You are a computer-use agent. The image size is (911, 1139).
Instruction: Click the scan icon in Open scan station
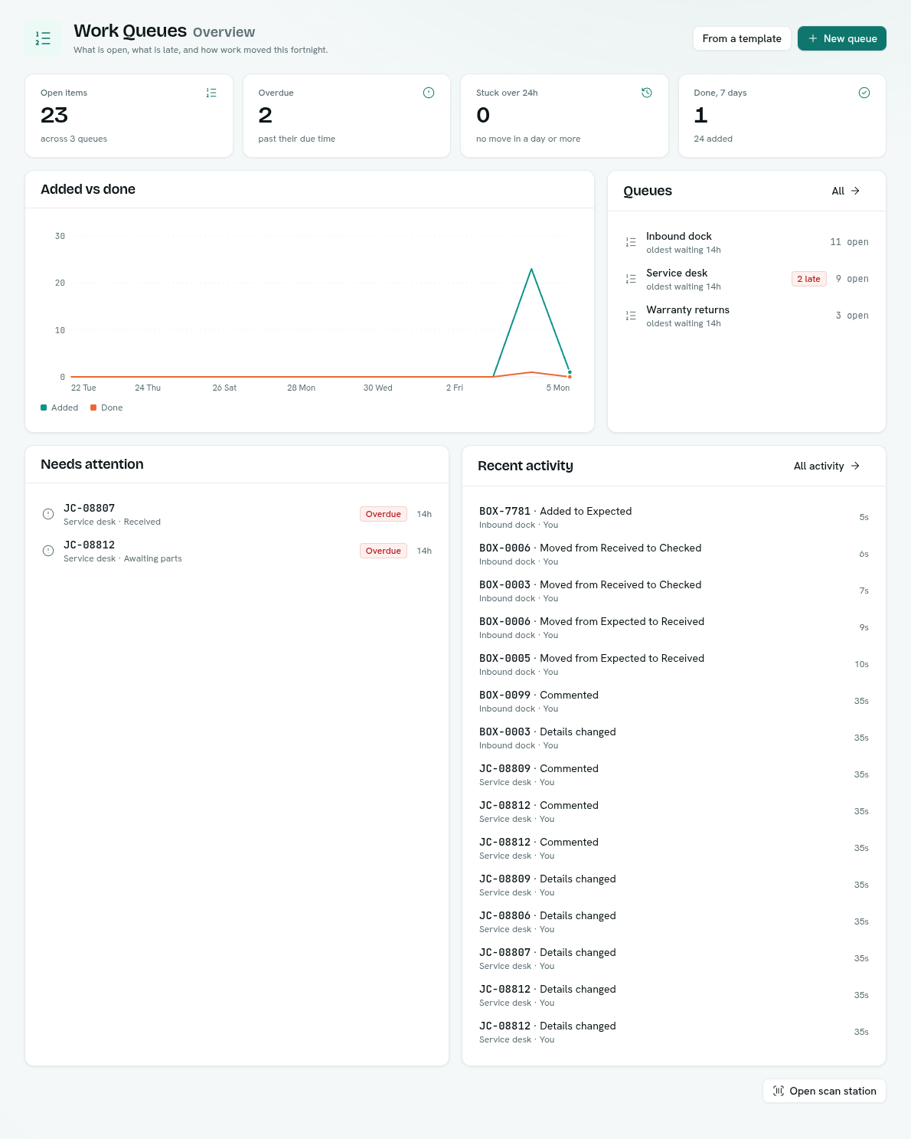pyautogui.click(x=779, y=1091)
